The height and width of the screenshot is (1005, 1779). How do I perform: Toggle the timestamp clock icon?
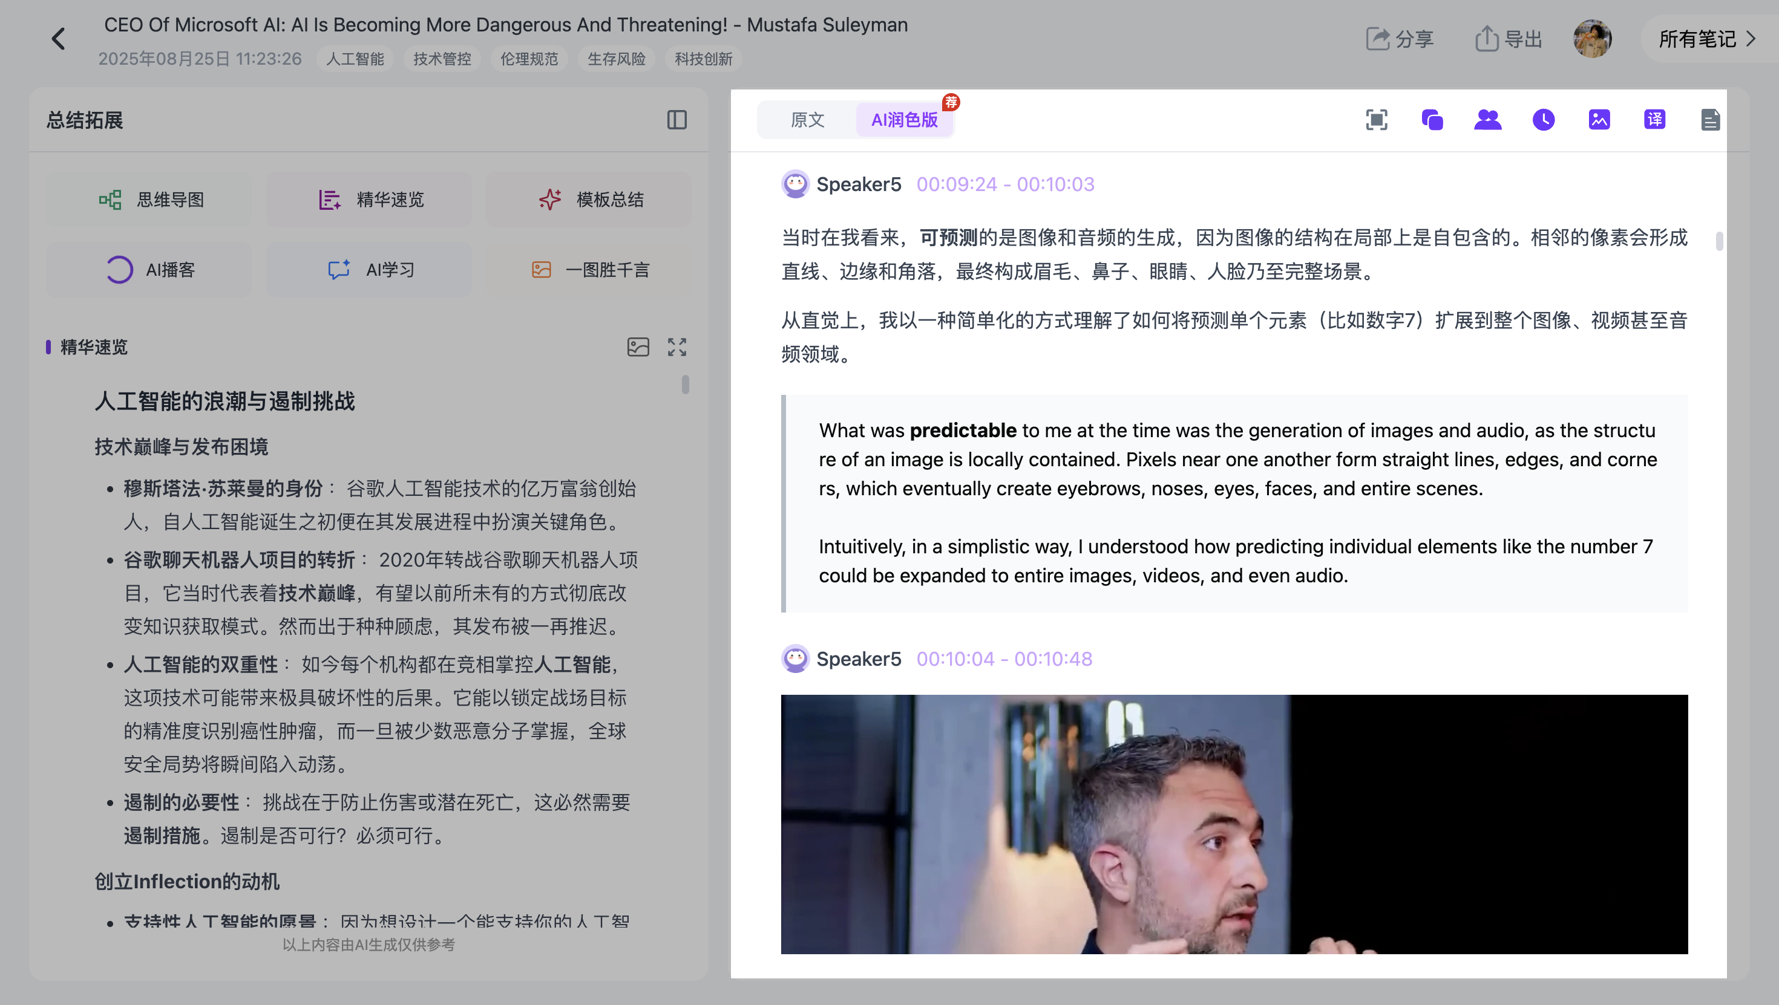pyautogui.click(x=1544, y=120)
